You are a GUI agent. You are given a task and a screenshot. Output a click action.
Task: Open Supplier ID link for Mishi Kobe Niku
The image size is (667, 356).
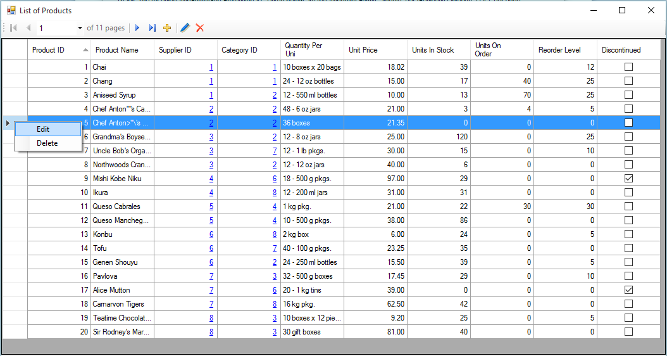coord(211,179)
